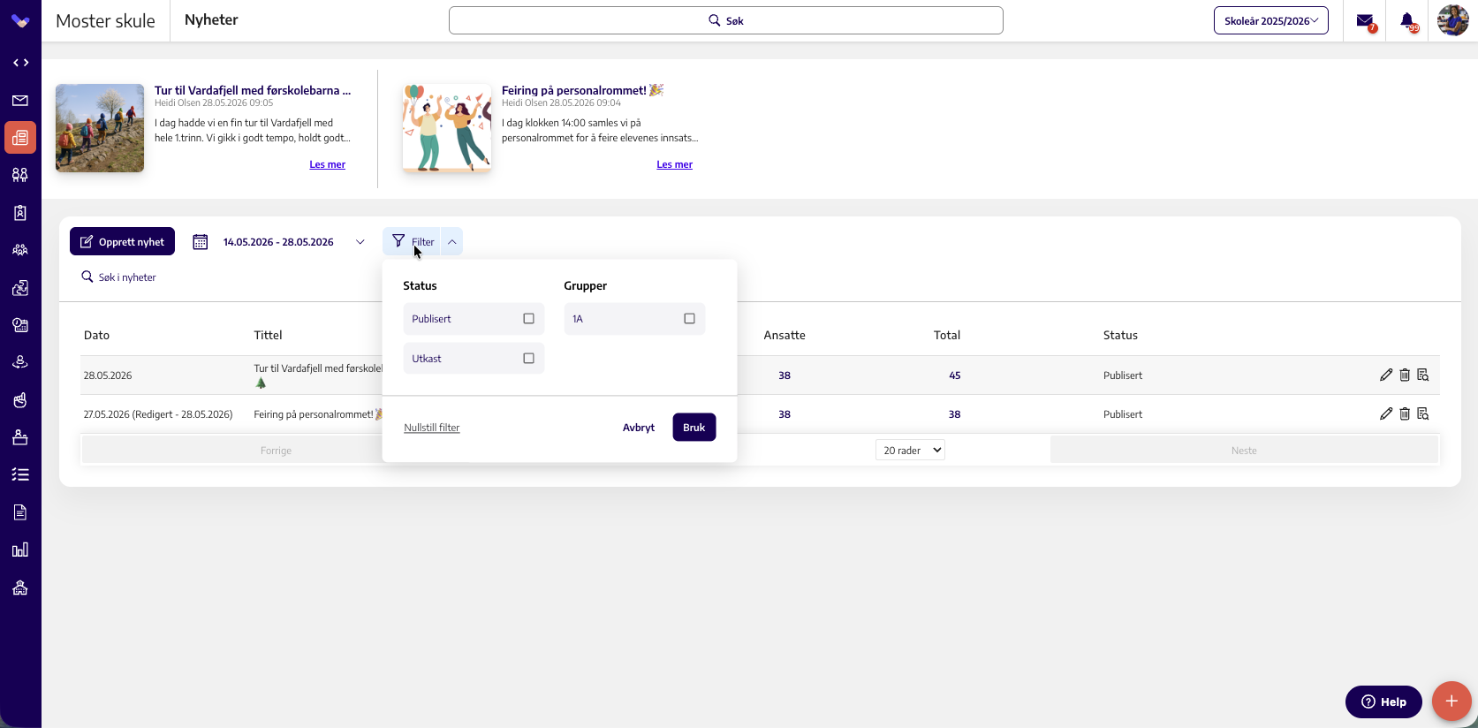1478x728 pixels.
Task: Delete the Feiring på personalrommet row
Action: tap(1405, 414)
